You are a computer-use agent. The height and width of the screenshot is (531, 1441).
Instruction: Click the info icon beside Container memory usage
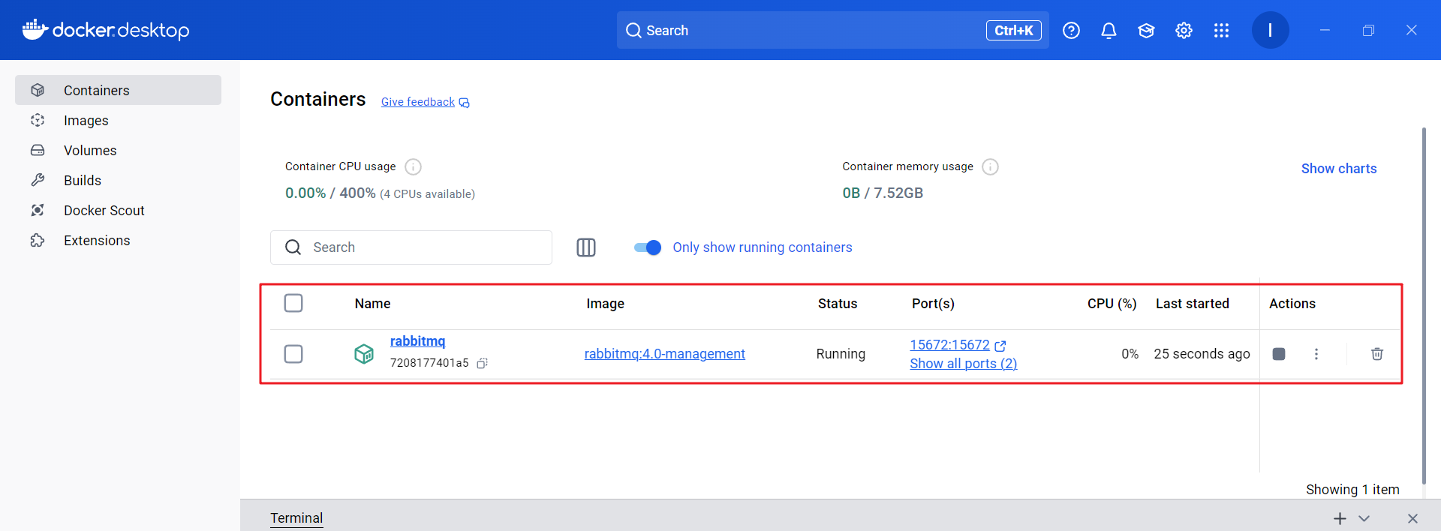(990, 166)
